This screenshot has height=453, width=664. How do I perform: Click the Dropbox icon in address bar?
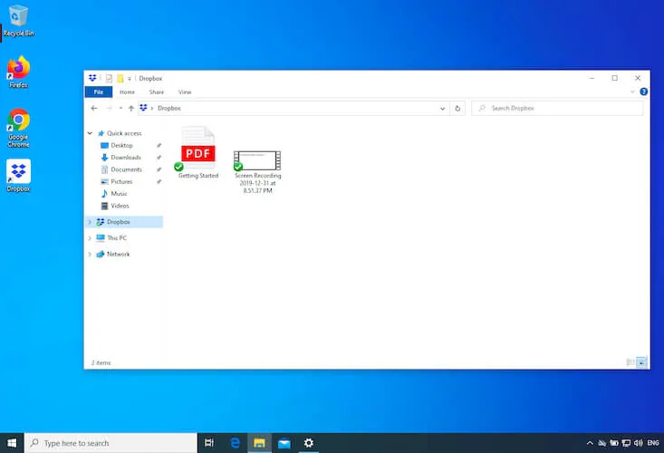tap(143, 108)
